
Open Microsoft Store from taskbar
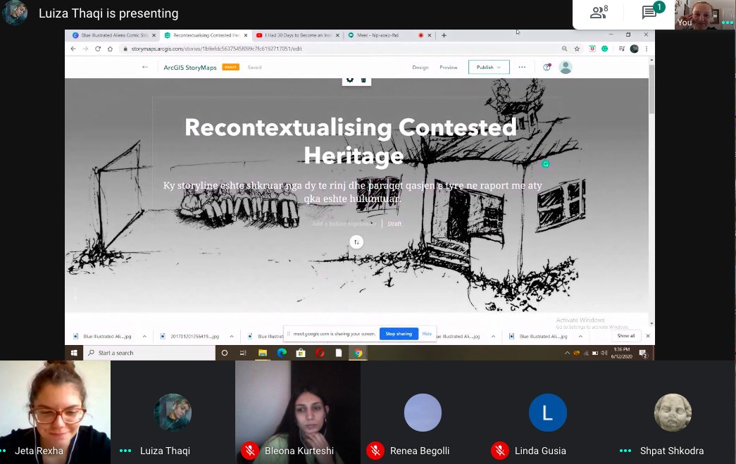(301, 353)
